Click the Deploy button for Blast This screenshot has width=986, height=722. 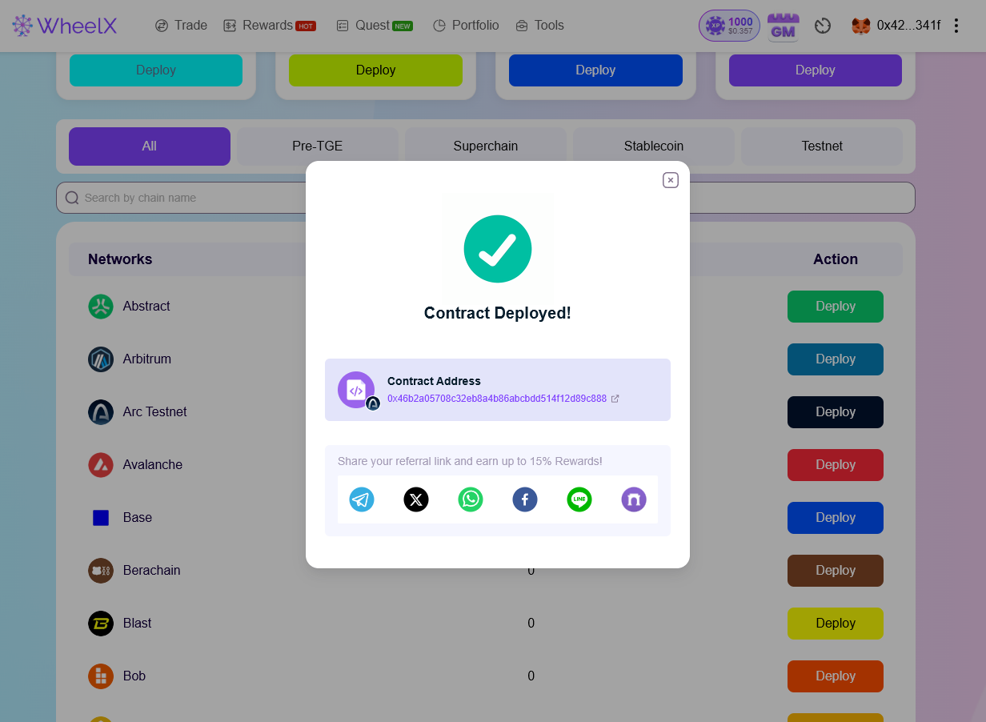[x=836, y=624]
